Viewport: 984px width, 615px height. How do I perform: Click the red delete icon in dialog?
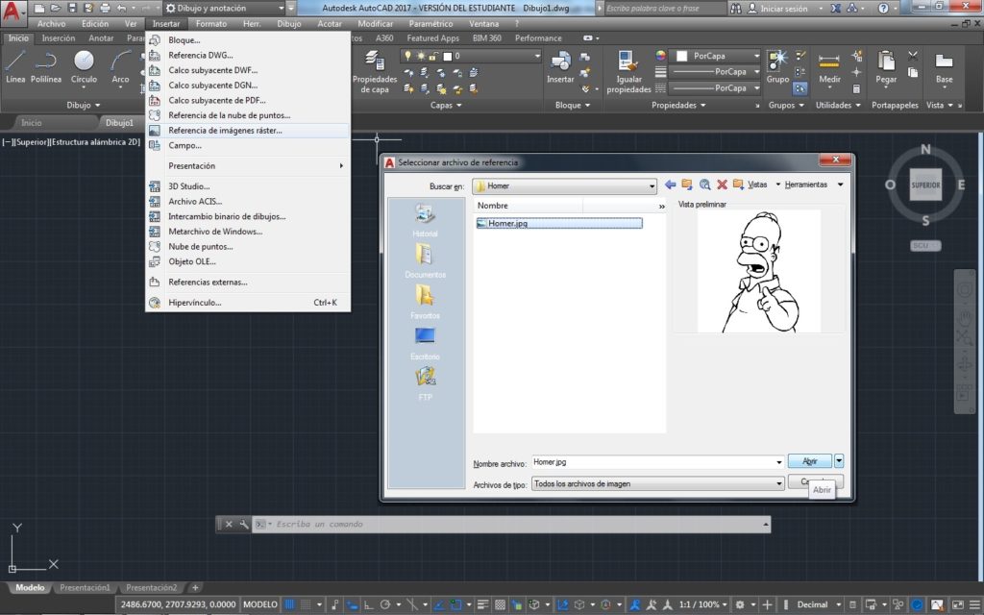point(722,184)
